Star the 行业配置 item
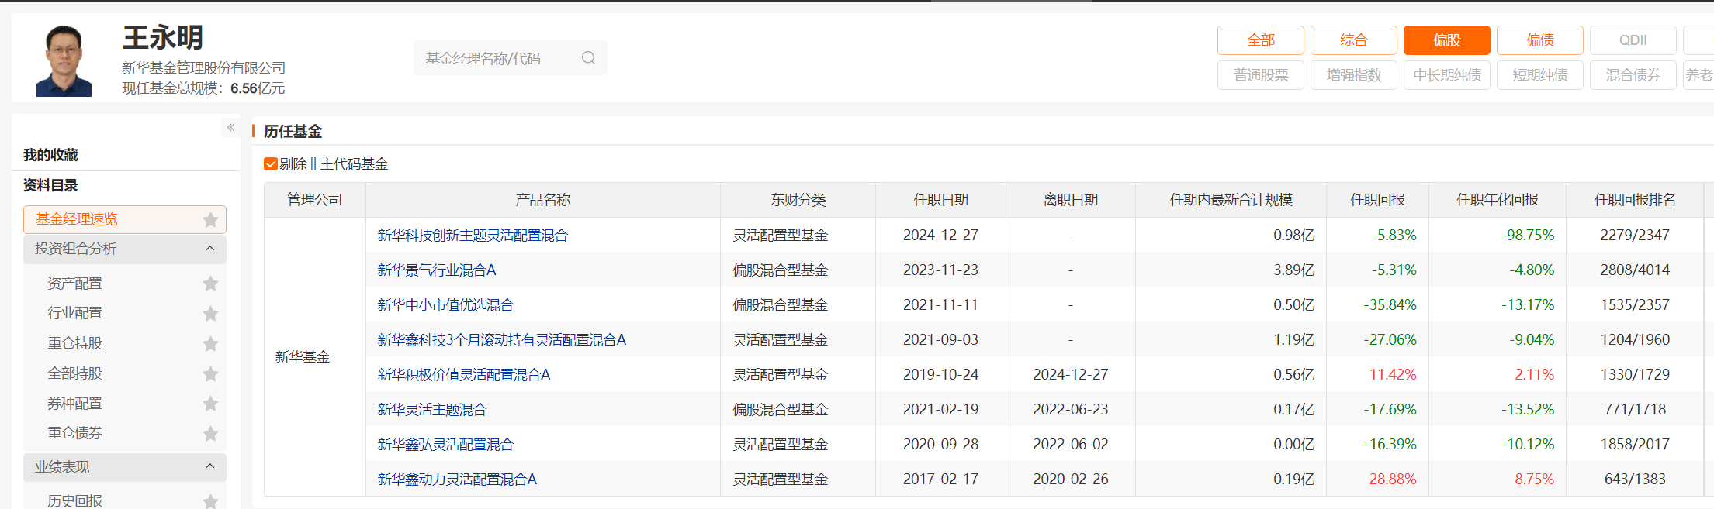The image size is (1714, 509). 210,313
